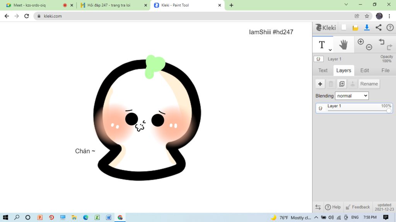Open the Feedback link
The height and width of the screenshot is (222, 396).
point(358,207)
